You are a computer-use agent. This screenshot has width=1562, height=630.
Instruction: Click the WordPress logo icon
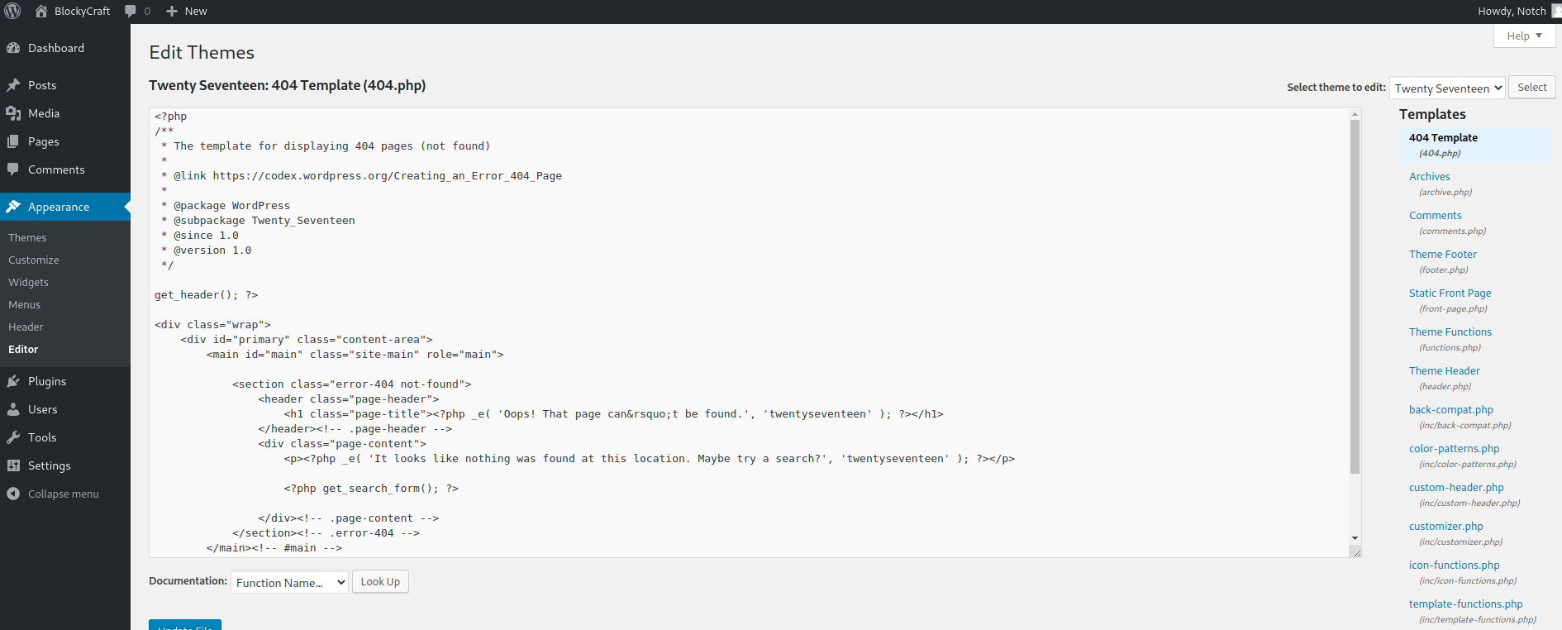click(12, 11)
